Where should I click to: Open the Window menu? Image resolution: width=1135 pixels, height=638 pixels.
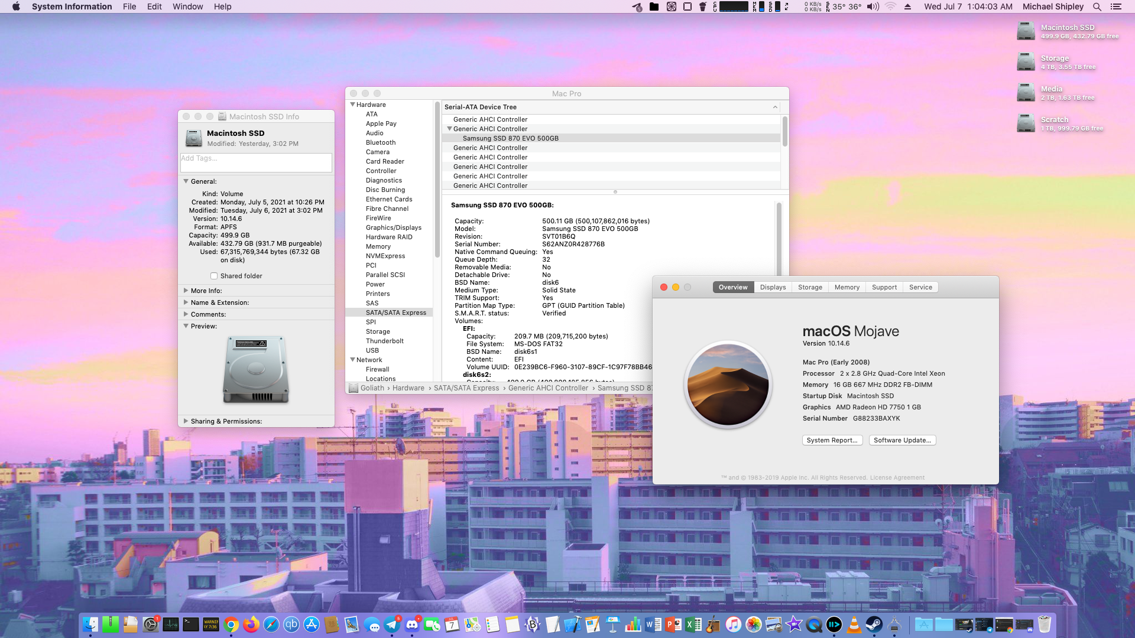187,6
